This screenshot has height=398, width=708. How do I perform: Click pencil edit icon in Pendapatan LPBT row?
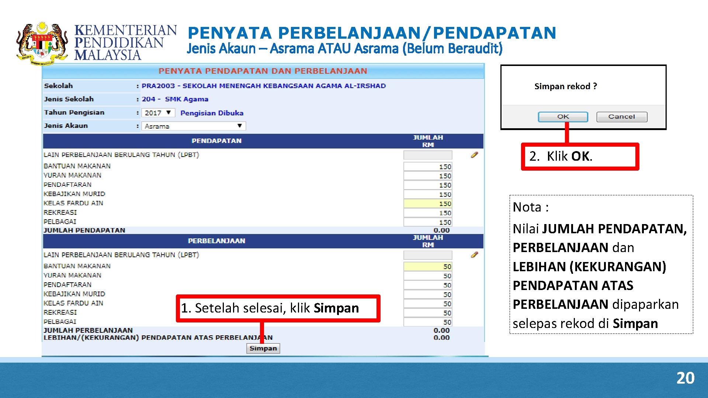click(x=474, y=155)
